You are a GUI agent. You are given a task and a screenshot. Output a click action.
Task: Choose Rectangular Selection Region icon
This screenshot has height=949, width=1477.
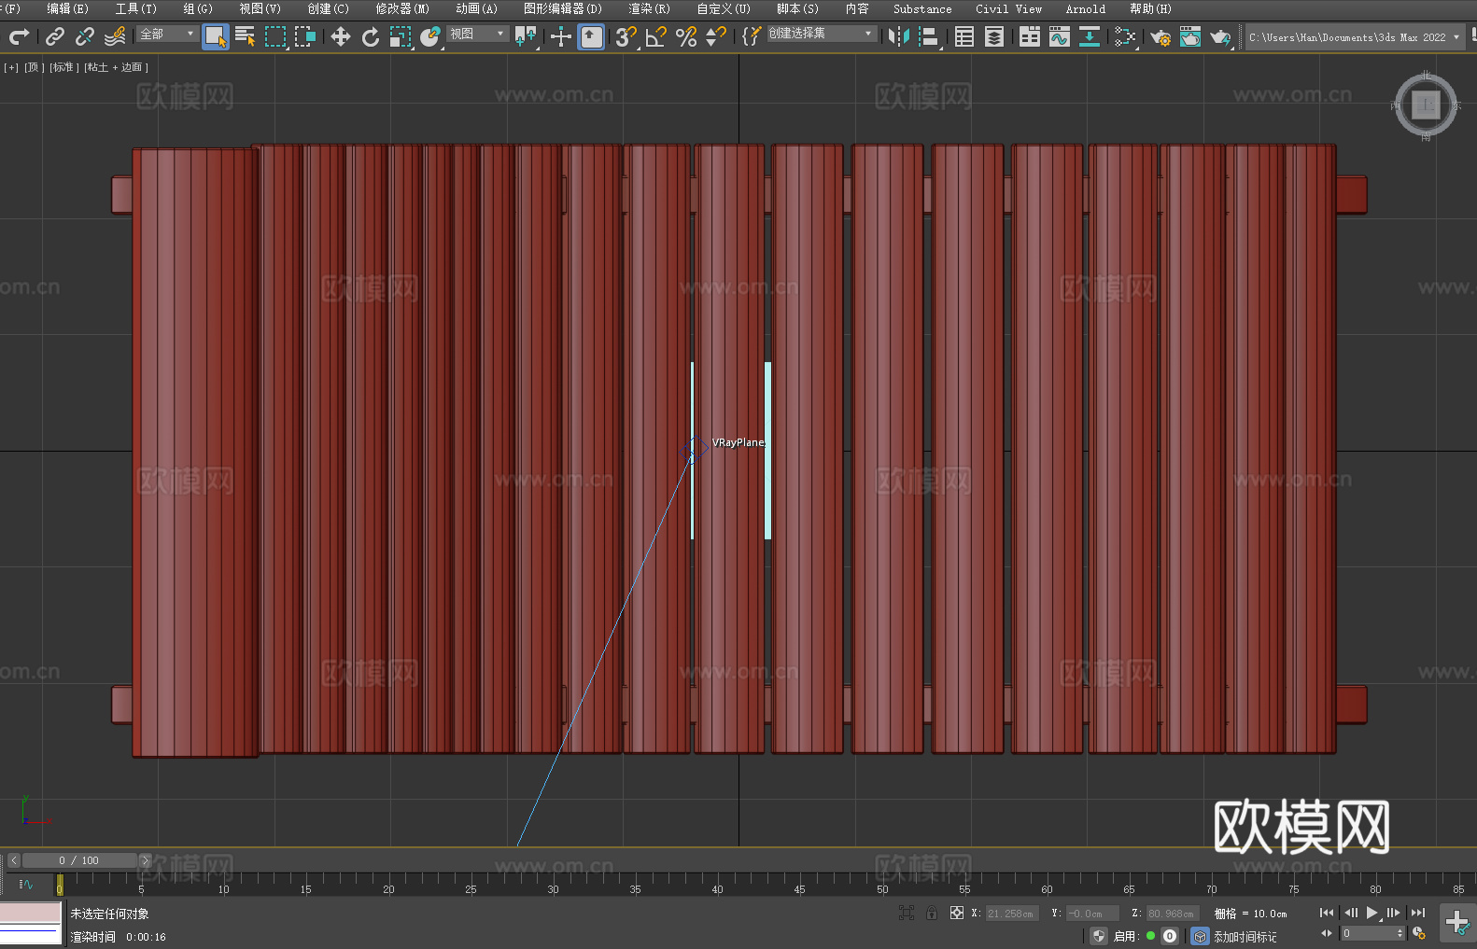(x=275, y=36)
